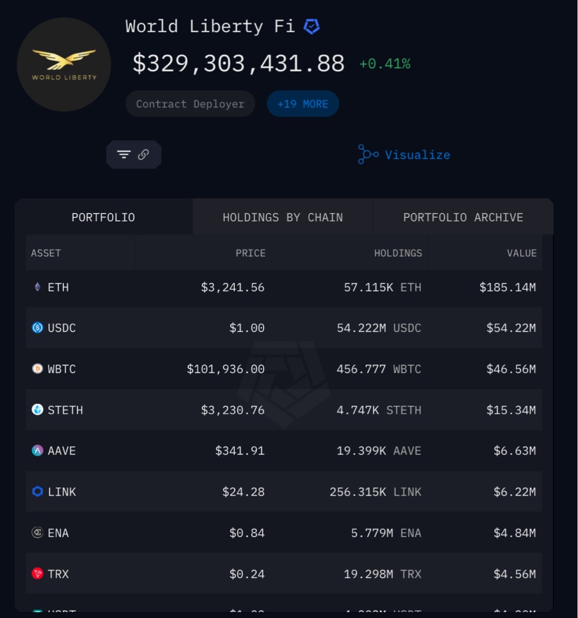Click the Contract Deployer tag

point(190,104)
